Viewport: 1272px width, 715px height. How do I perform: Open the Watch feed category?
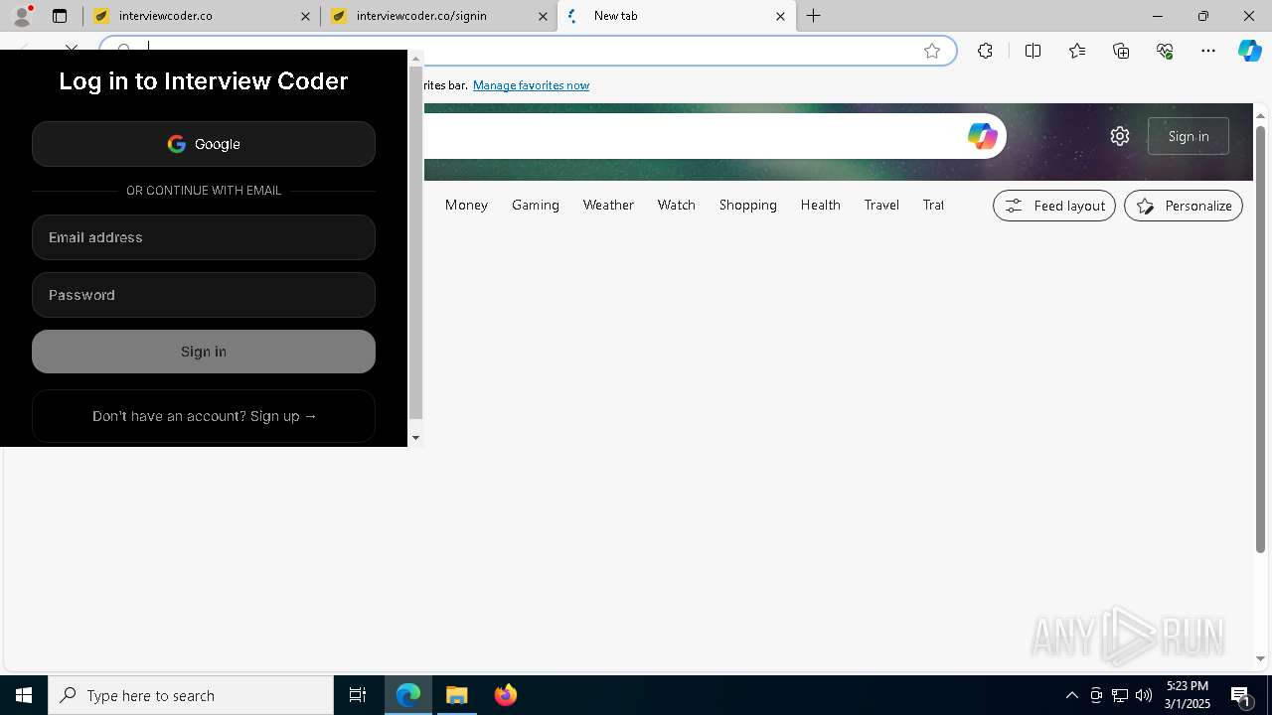pyautogui.click(x=677, y=205)
